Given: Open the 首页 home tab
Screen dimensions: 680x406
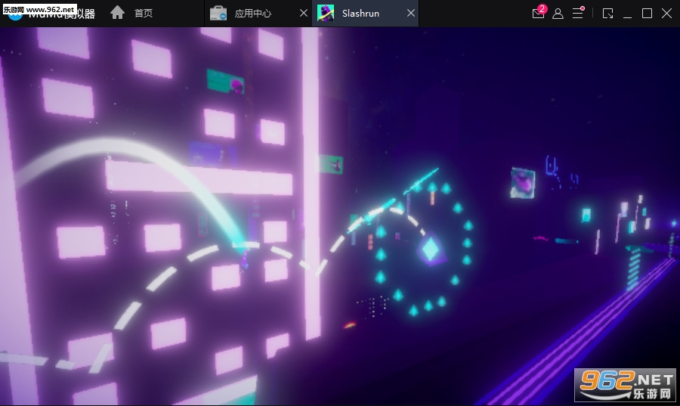Looking at the screenshot, I should tap(143, 13).
